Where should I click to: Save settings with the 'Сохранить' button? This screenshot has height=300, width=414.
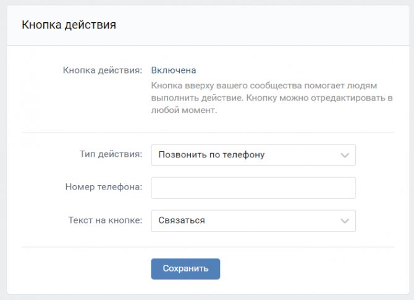coord(185,269)
